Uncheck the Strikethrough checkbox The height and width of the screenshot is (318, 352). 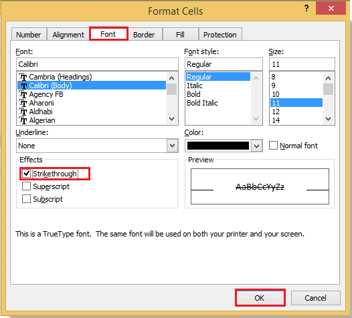point(27,173)
